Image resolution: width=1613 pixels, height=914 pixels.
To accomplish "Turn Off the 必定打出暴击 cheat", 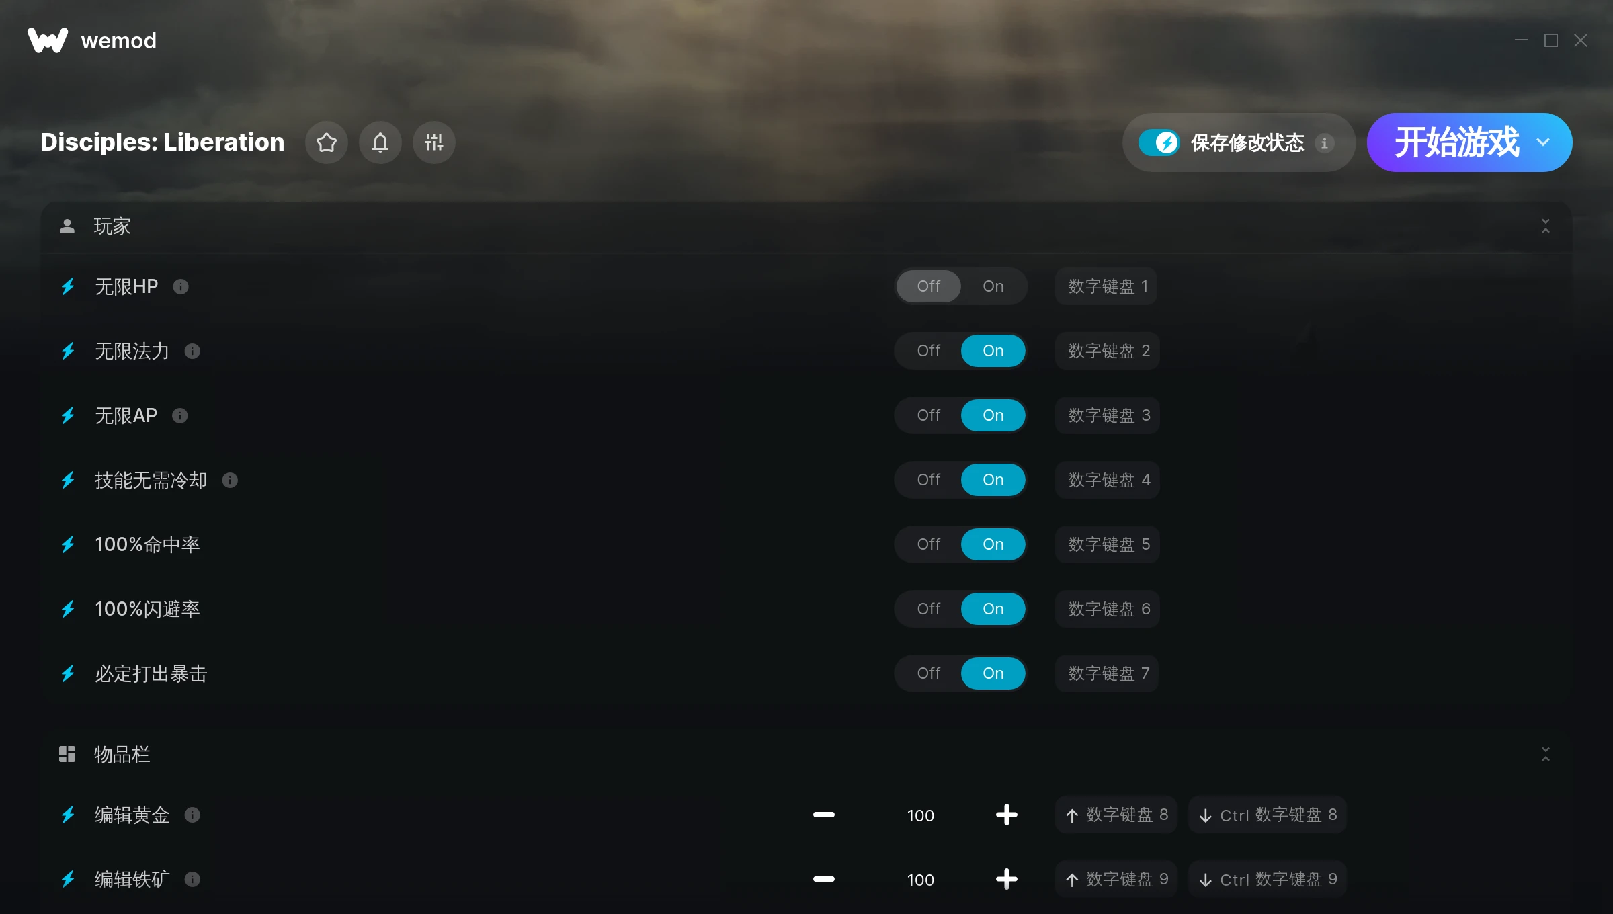I will coord(929,673).
